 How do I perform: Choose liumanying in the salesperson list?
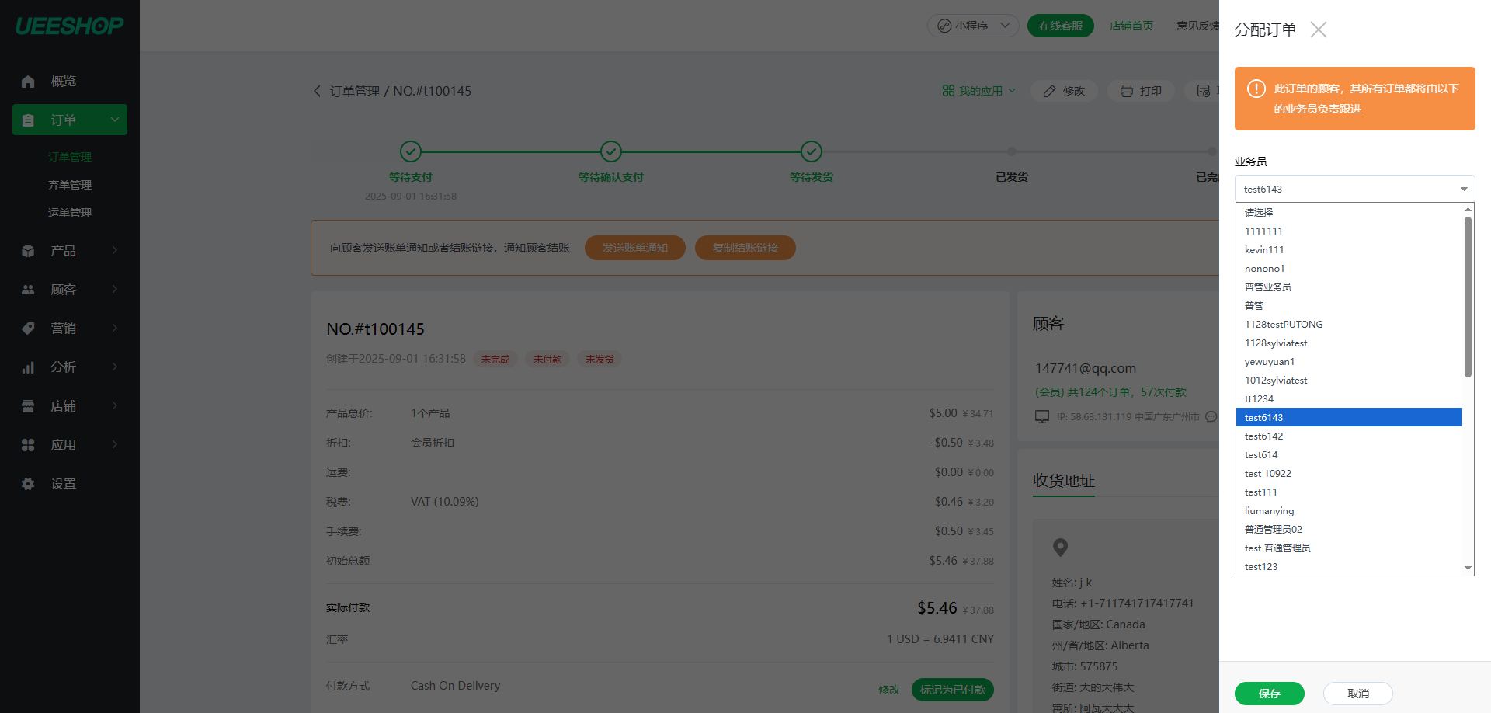(1269, 511)
